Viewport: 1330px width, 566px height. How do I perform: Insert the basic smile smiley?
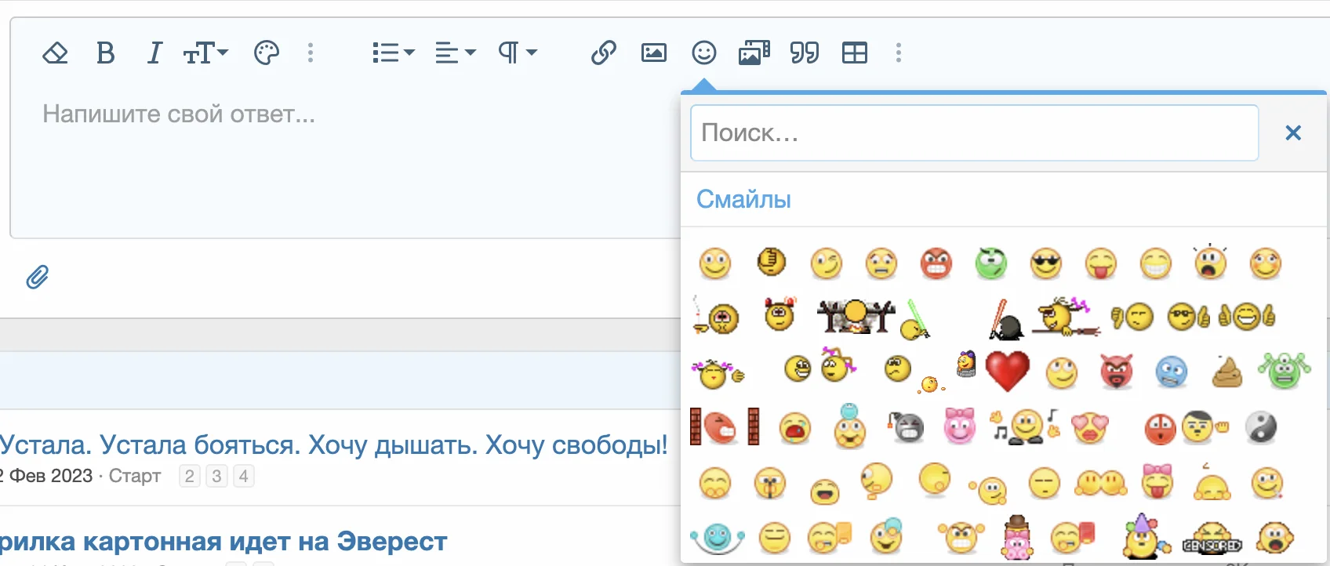click(x=714, y=263)
